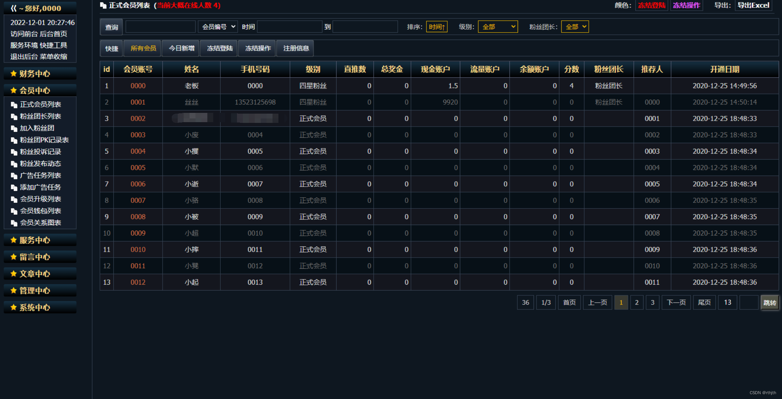Click page icon beside 粉丝团PK记录表
Viewport: 782px width, 399px height.
[x=14, y=140]
